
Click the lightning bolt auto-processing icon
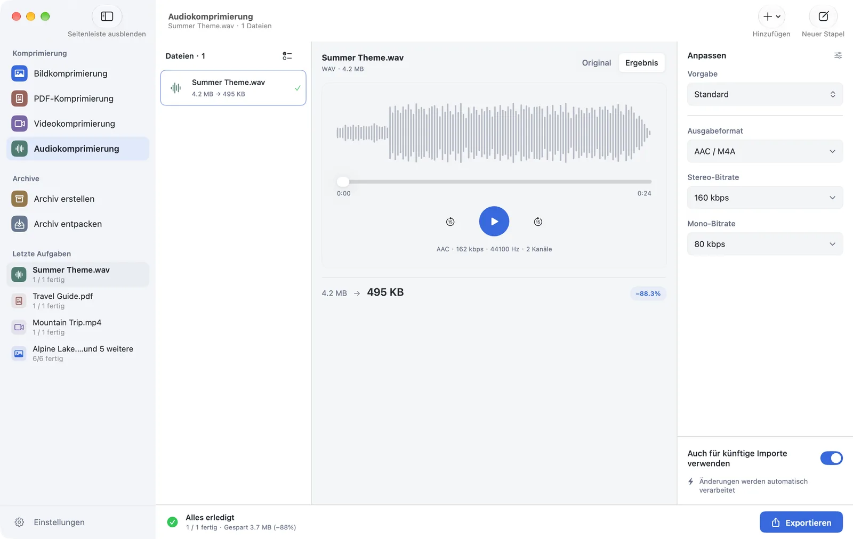point(691,481)
